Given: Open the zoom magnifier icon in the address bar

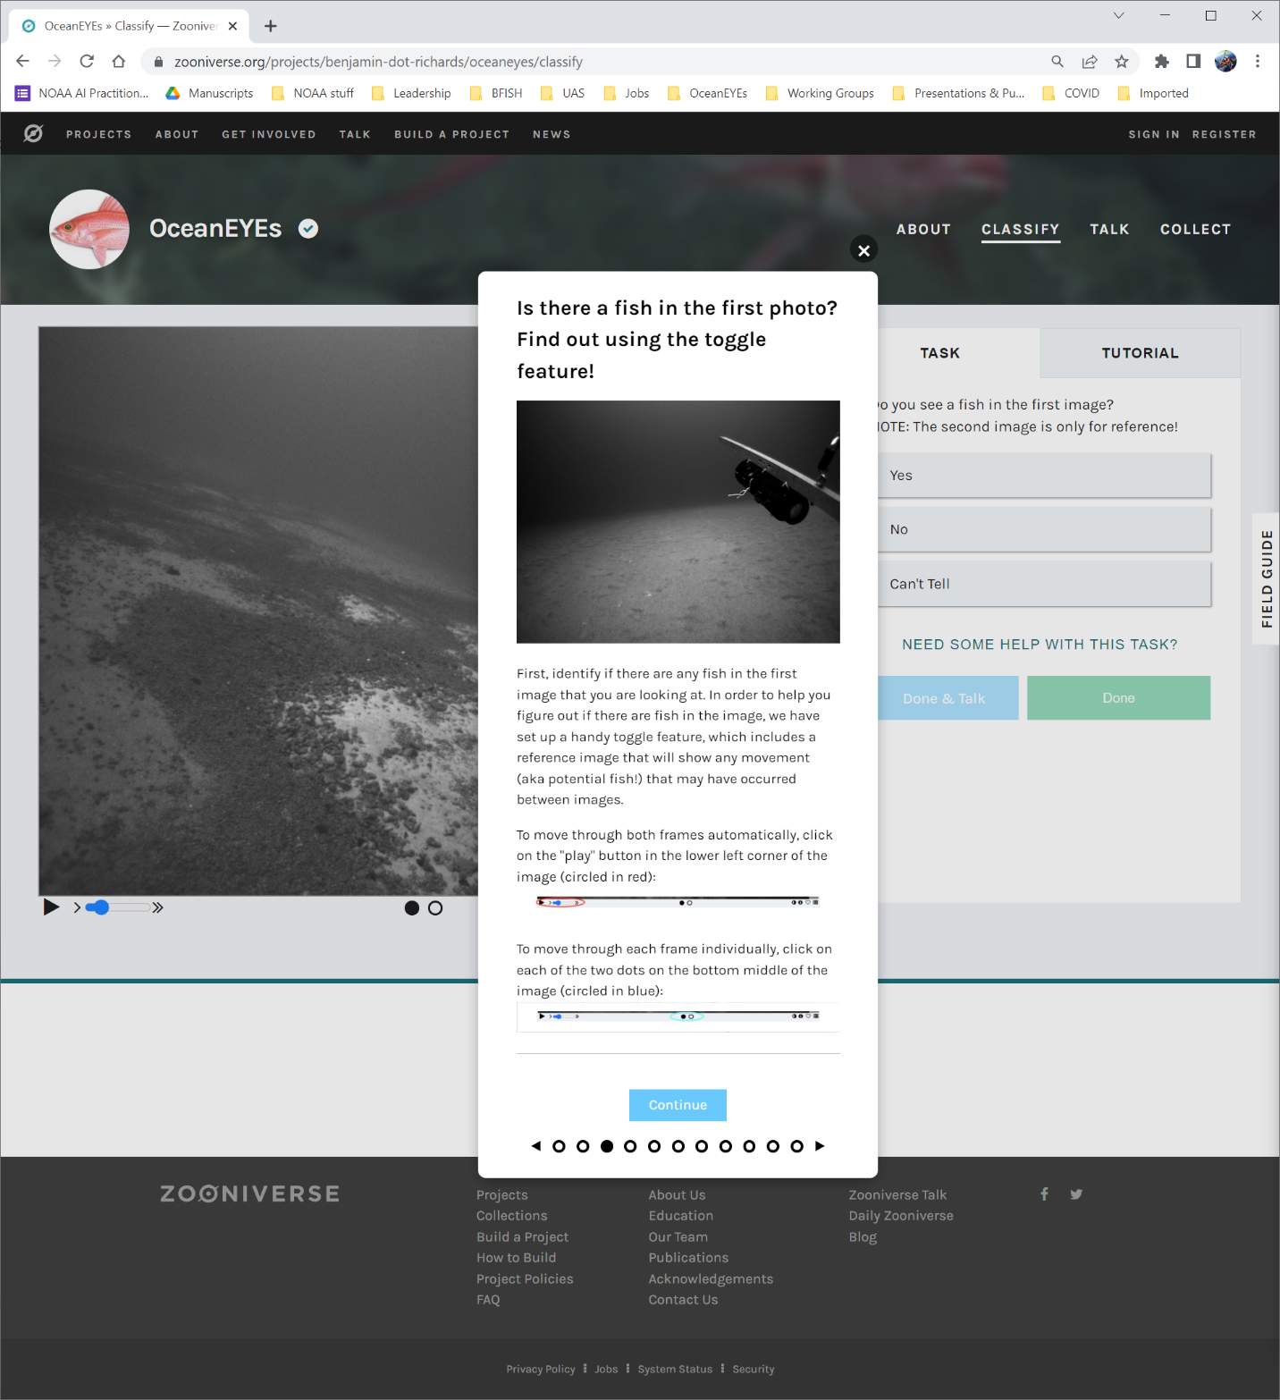Looking at the screenshot, I should click(1057, 61).
